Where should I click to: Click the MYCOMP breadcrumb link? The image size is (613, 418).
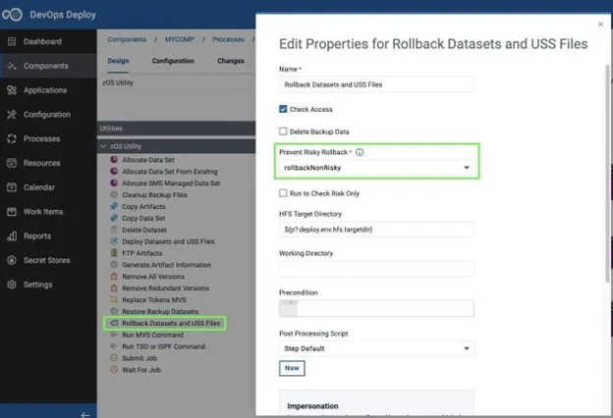179,40
